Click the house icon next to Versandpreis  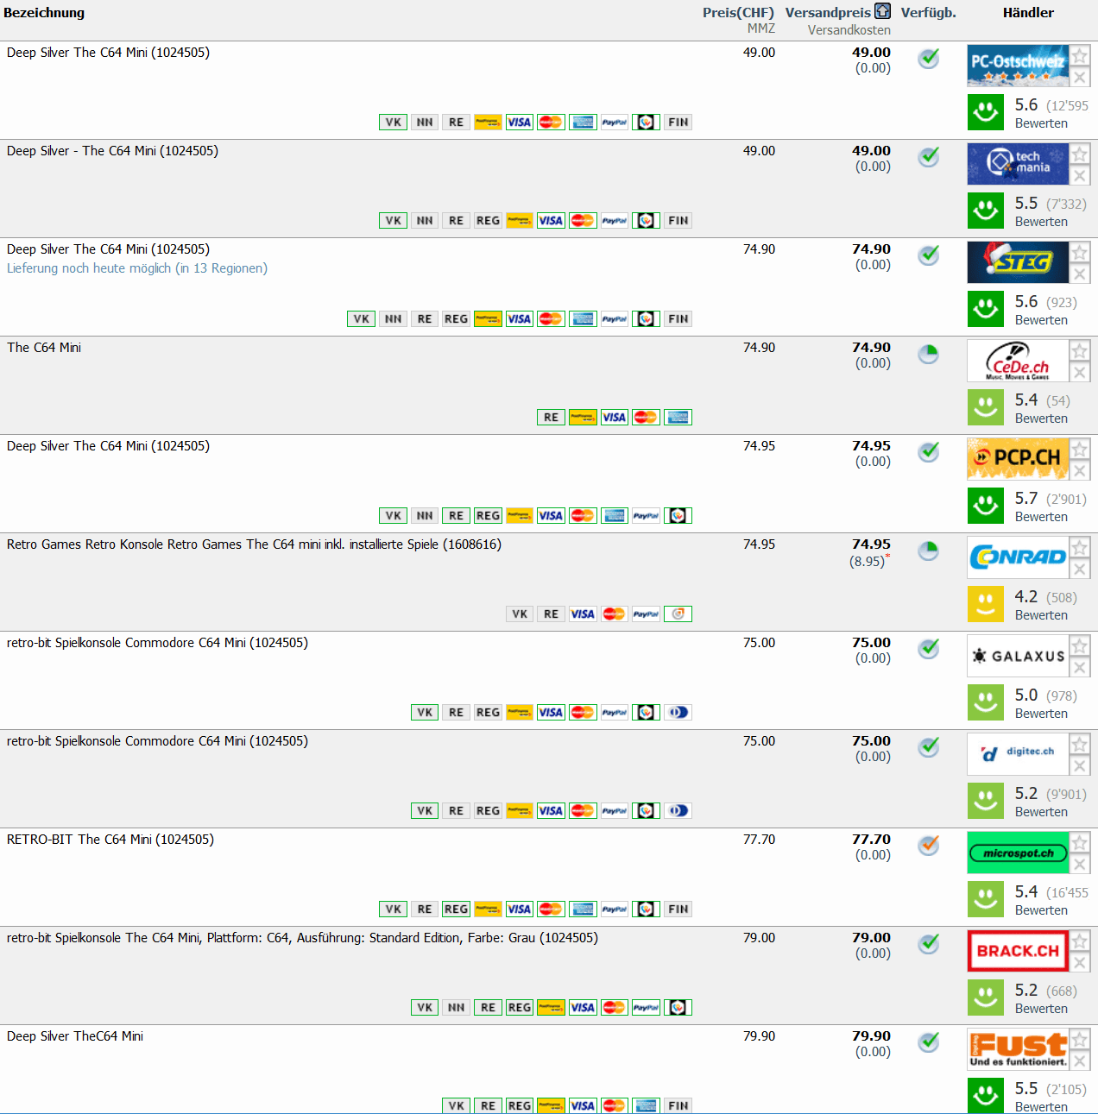[882, 11]
